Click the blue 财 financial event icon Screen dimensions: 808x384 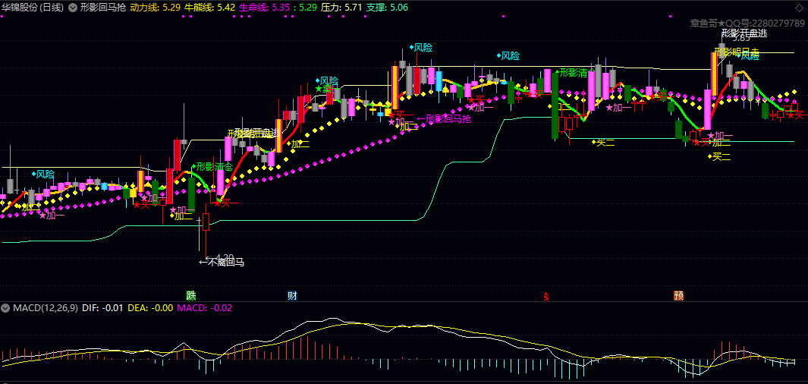[x=292, y=295]
